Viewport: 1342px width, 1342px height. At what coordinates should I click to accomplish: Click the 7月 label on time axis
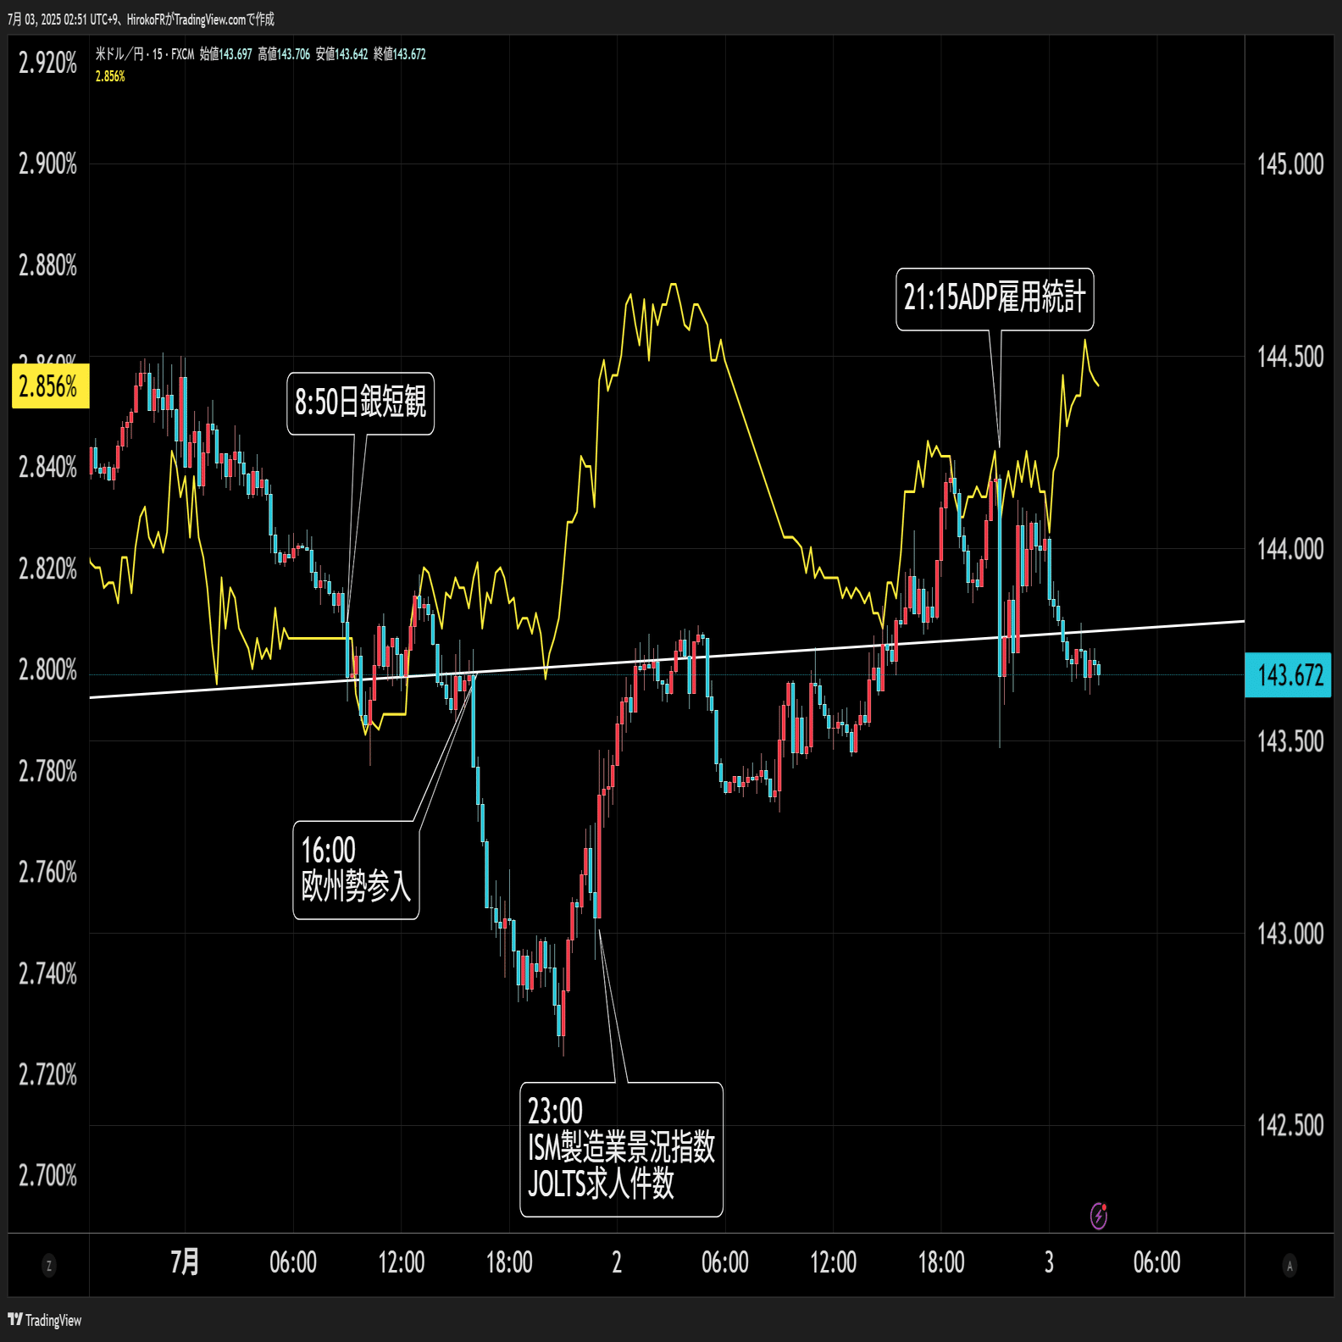click(185, 1262)
